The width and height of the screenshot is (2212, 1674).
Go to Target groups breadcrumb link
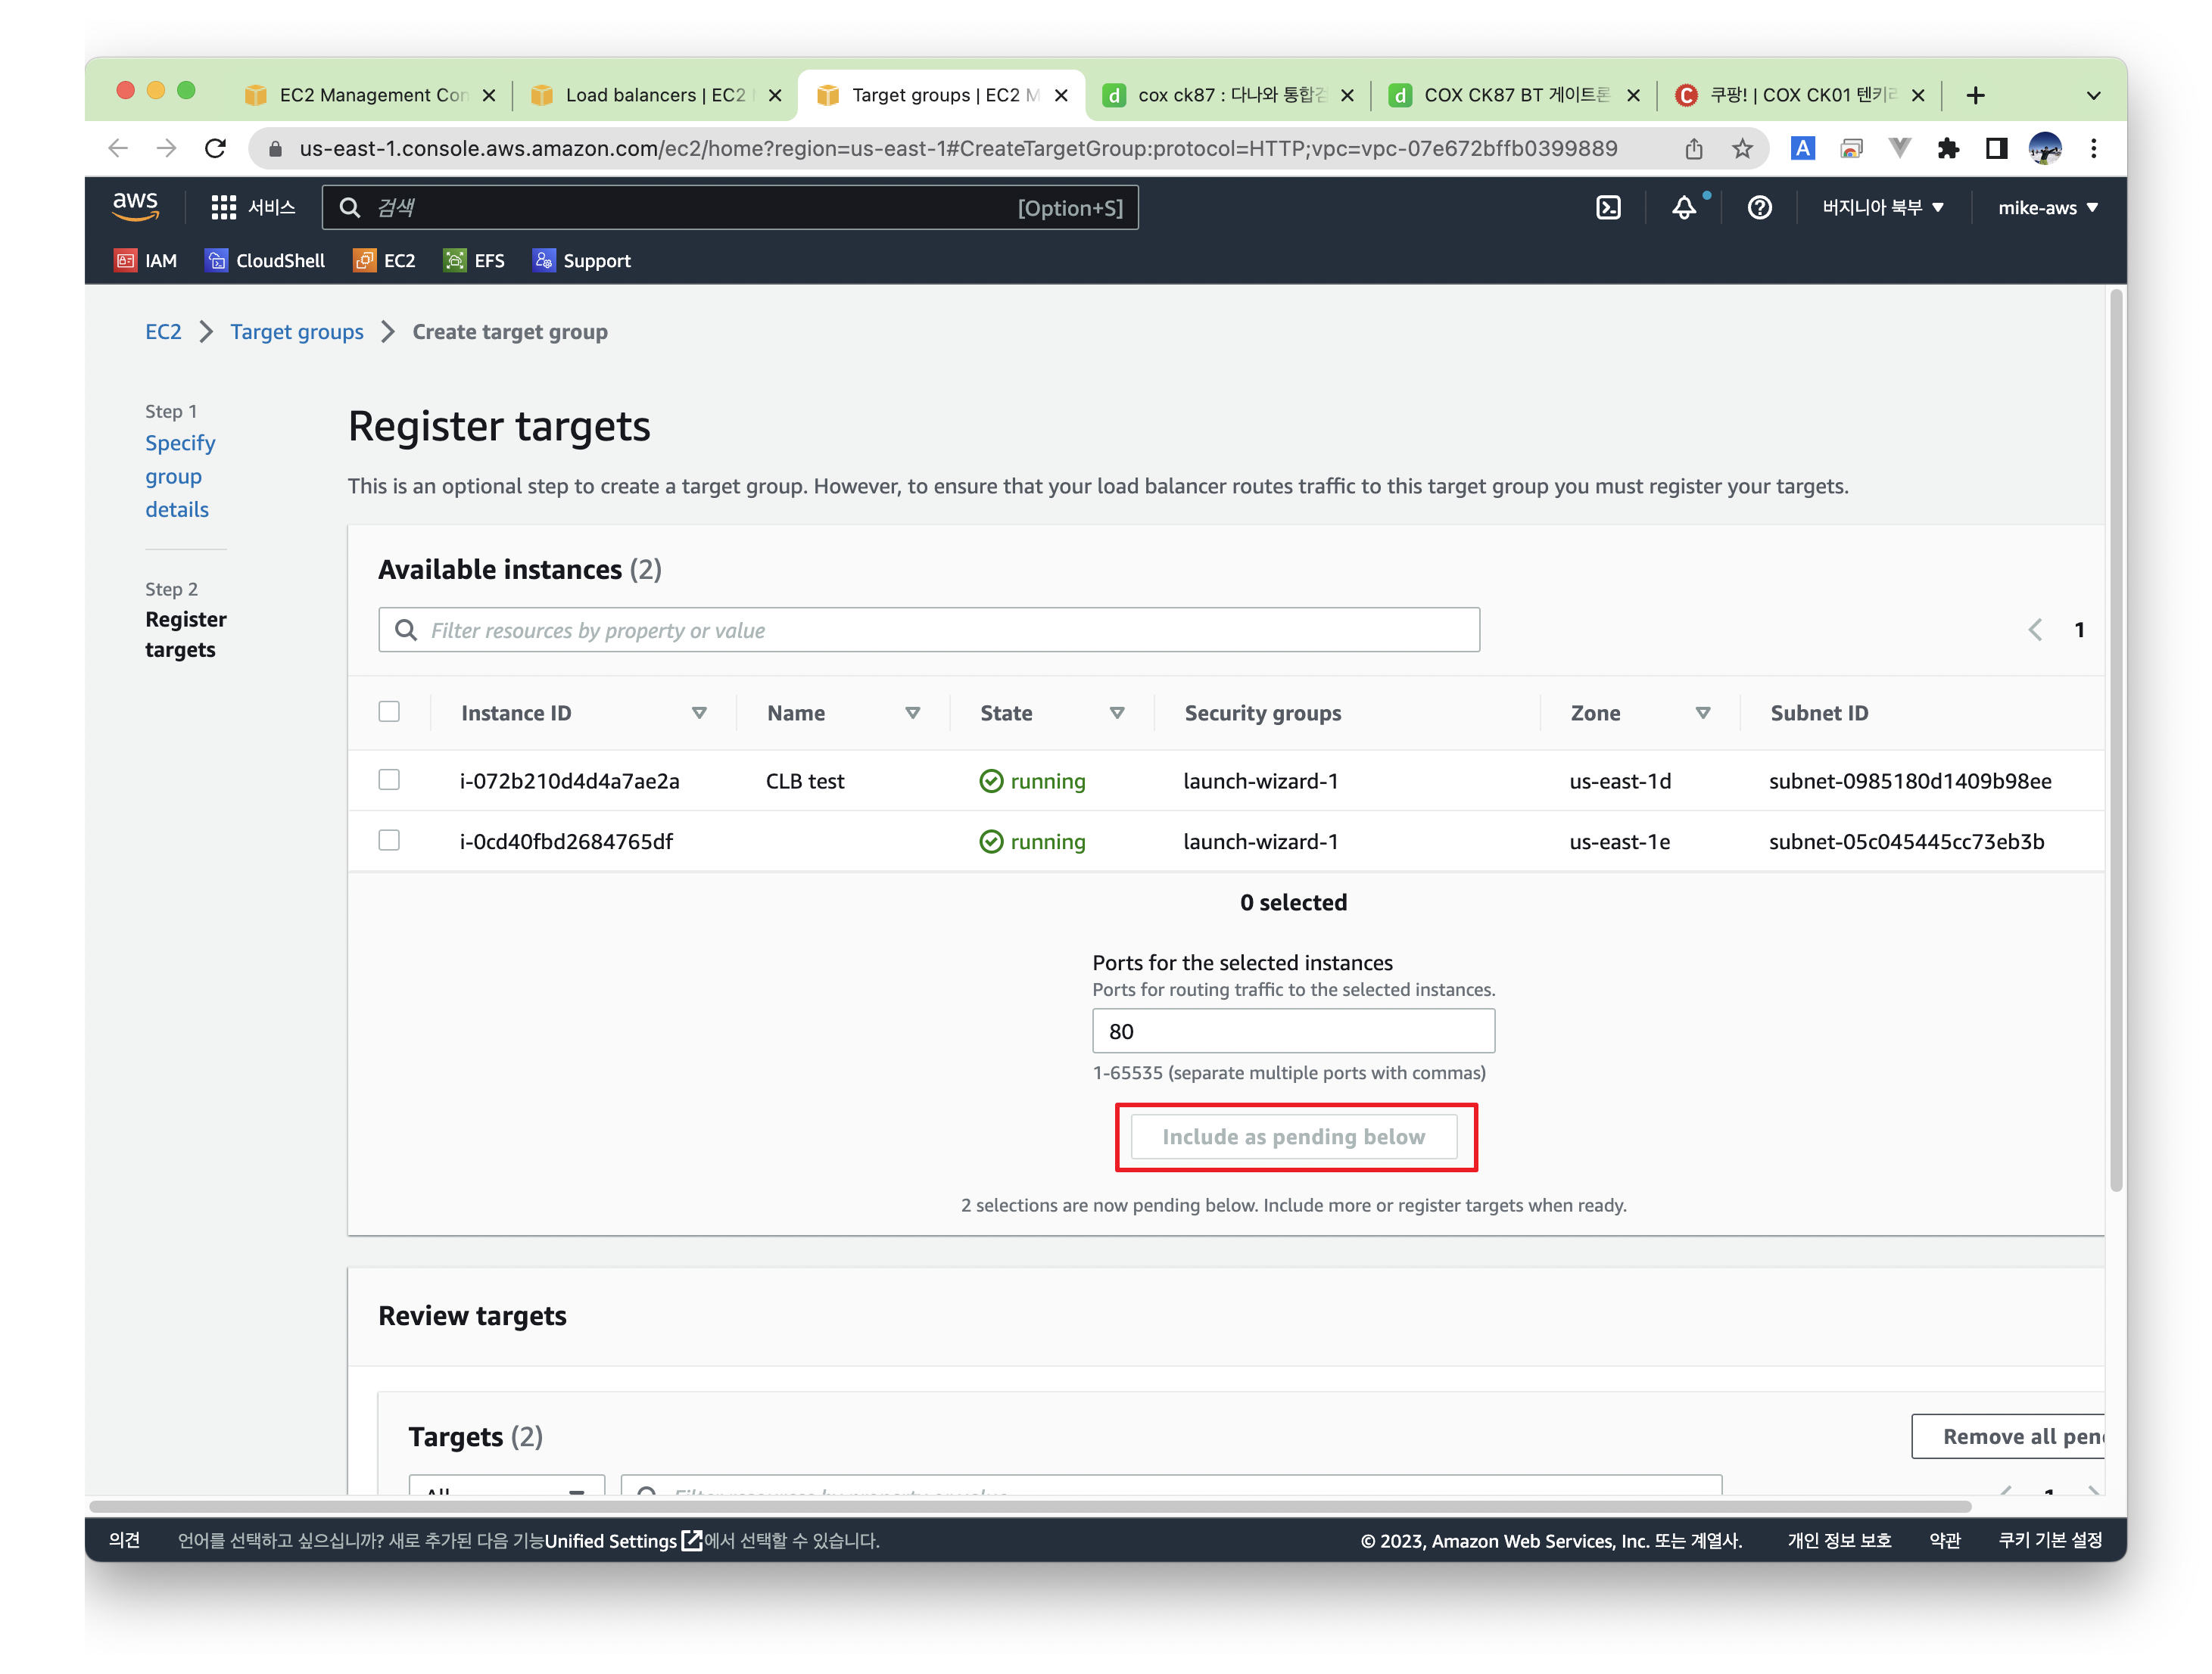(297, 331)
